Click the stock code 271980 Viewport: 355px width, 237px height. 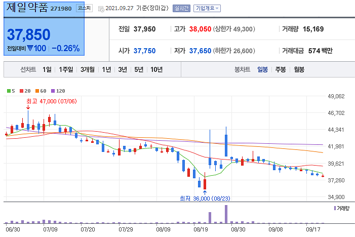61,9
